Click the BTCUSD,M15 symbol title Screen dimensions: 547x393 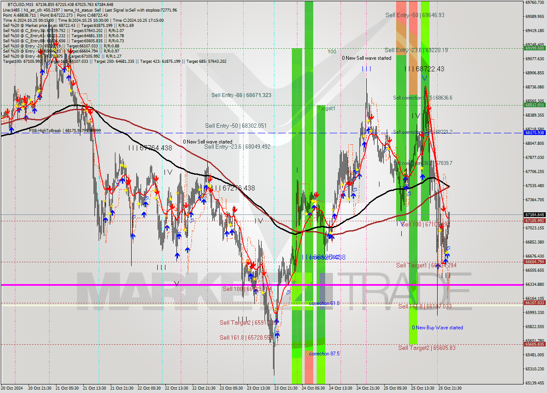tap(20, 5)
